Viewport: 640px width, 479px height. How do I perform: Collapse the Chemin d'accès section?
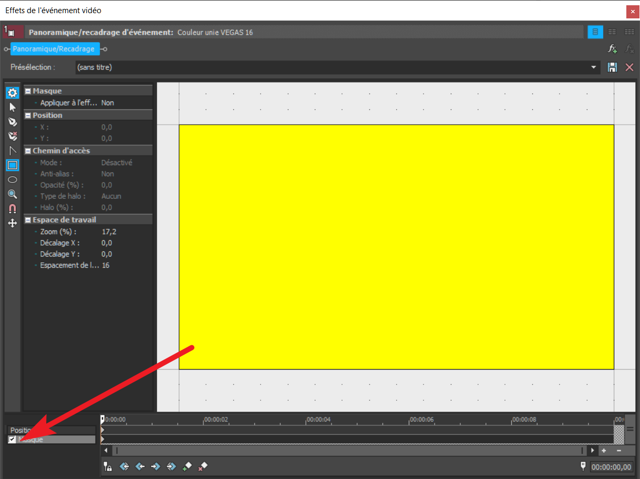(x=28, y=151)
